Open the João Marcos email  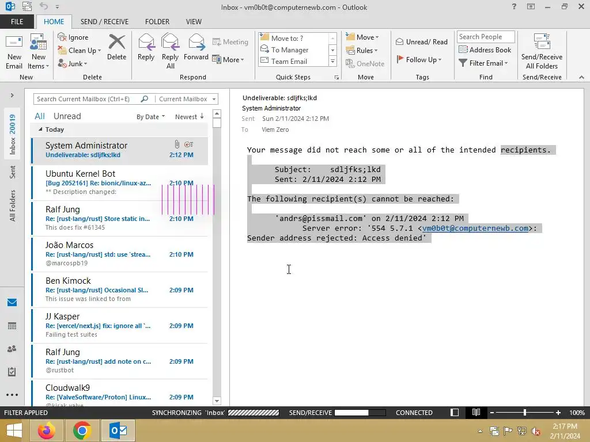(120, 254)
